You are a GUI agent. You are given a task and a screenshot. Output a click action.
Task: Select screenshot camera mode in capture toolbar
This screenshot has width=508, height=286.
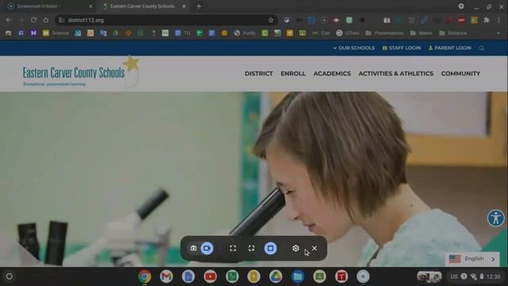click(x=194, y=249)
